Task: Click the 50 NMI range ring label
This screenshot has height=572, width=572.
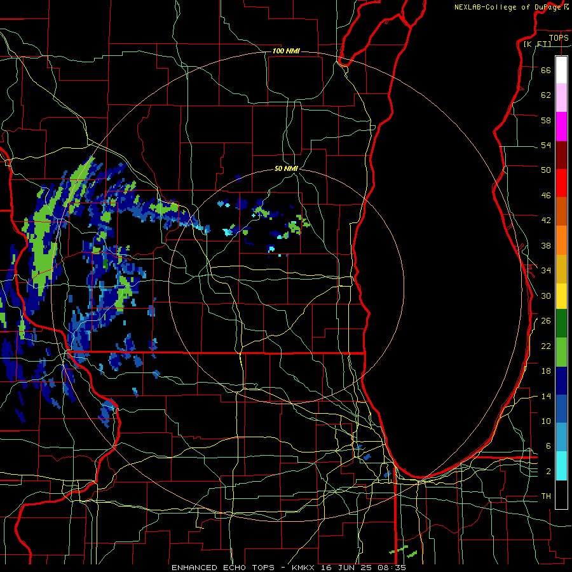Action: (x=286, y=168)
